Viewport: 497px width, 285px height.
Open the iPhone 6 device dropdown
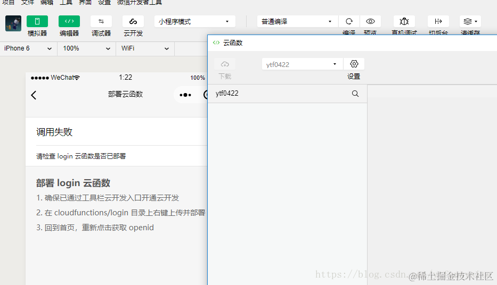tap(28, 48)
